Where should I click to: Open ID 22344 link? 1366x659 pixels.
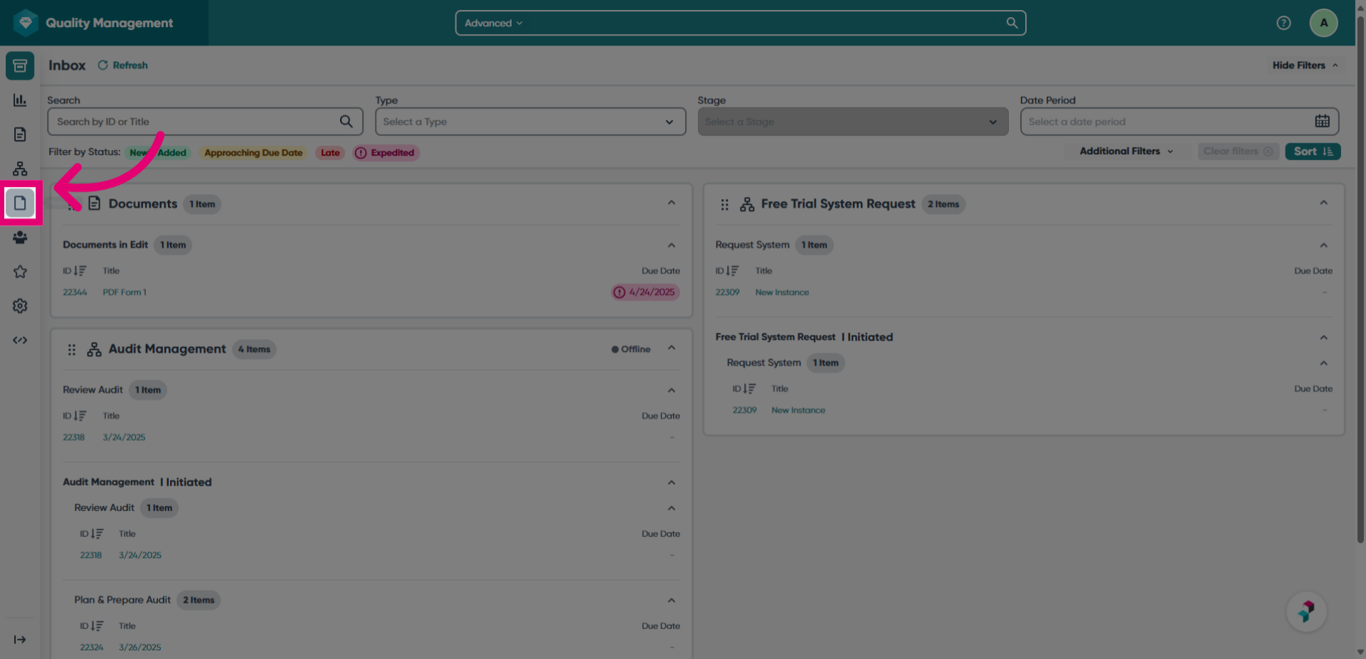[x=75, y=292]
